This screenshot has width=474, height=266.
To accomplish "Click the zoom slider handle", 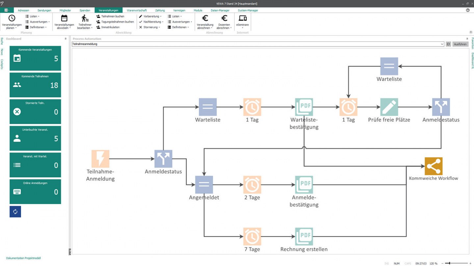I will click(450, 263).
